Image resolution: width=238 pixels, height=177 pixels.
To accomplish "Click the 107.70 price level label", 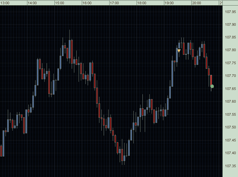I will [x=231, y=76].
